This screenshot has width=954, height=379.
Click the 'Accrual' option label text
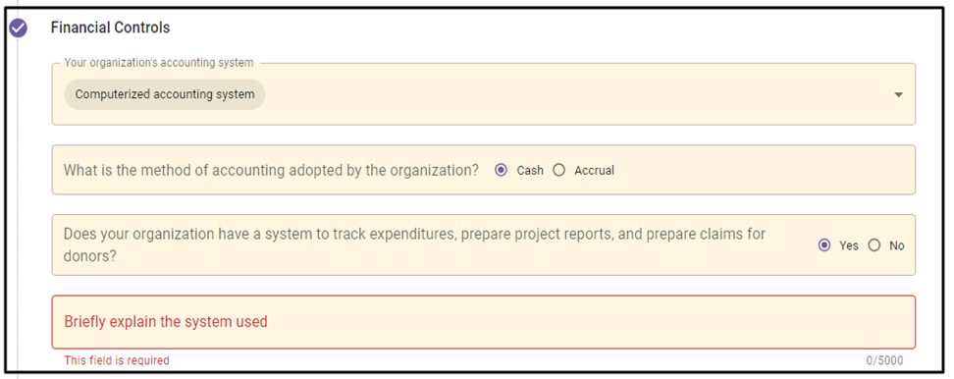tap(594, 171)
